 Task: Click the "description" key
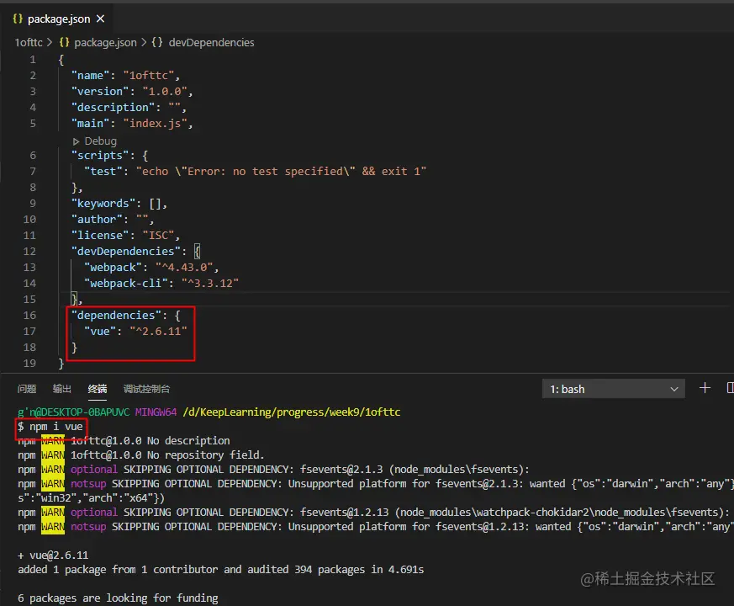113,108
